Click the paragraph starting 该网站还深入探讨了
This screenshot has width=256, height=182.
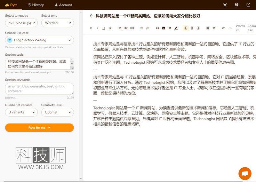[174, 59]
